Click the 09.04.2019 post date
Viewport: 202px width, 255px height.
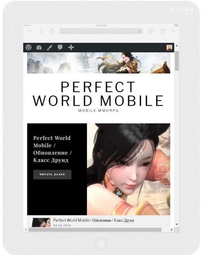62,226
